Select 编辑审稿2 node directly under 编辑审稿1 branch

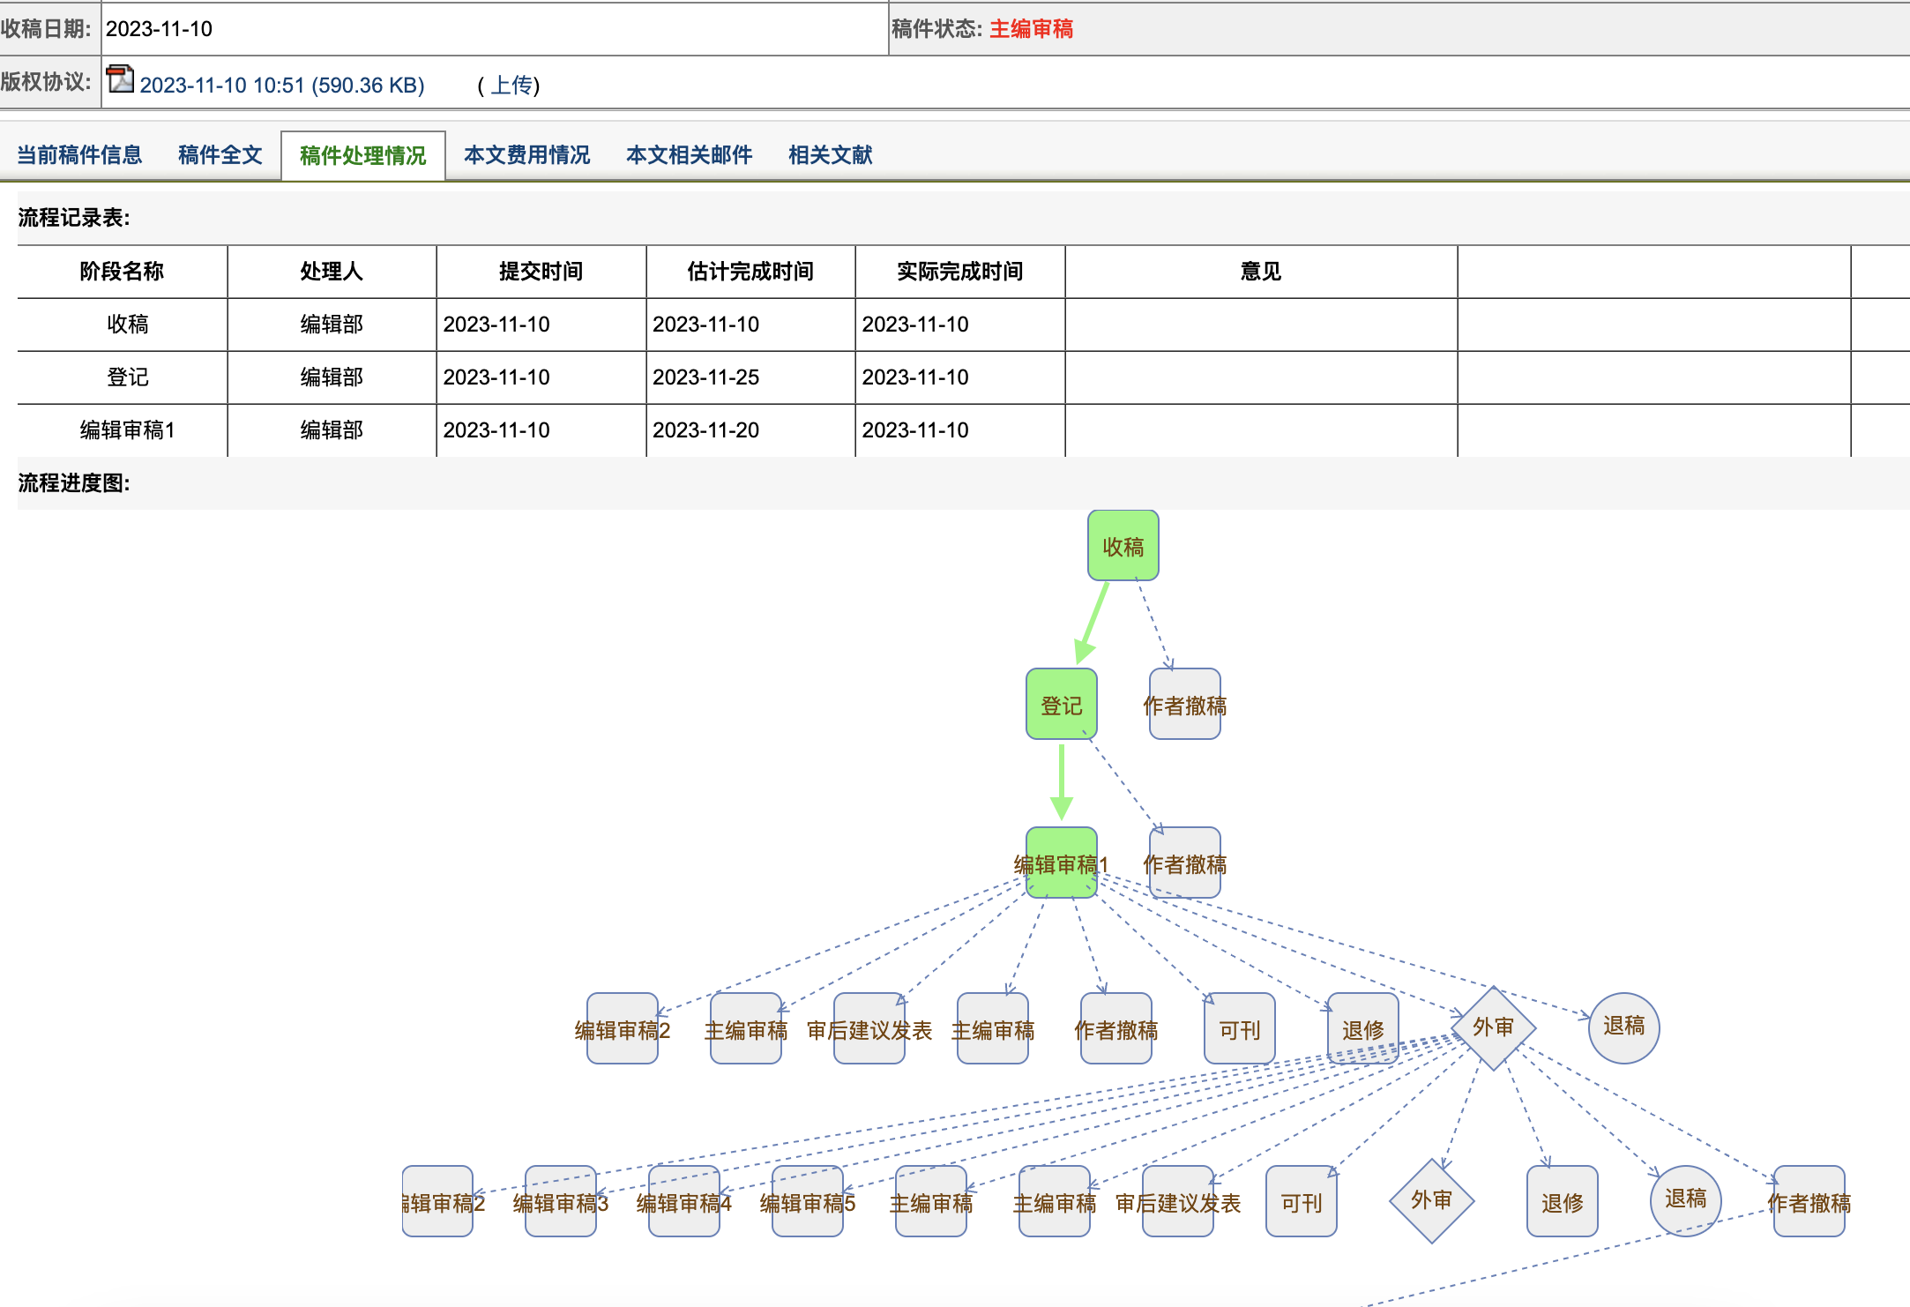coord(622,1028)
